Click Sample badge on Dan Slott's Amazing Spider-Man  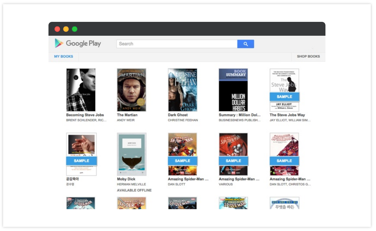coord(182,161)
